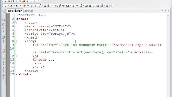
Task: Collapse the body fold marker on line 8
Action: click(x=16, y=41)
